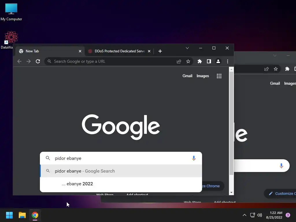
Task: Click the Gmail link in the back Chrome window
Action: (275, 84)
